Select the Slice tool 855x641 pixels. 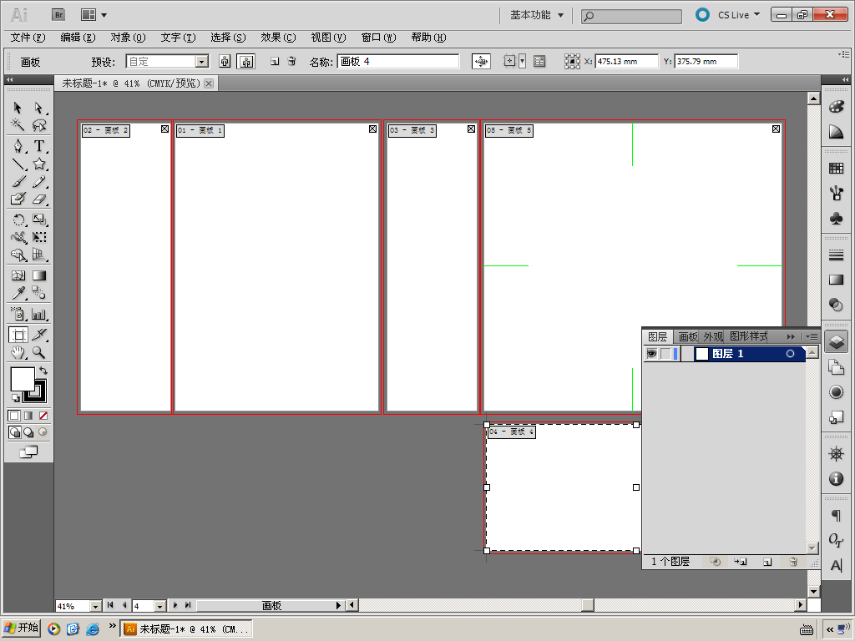pos(38,335)
